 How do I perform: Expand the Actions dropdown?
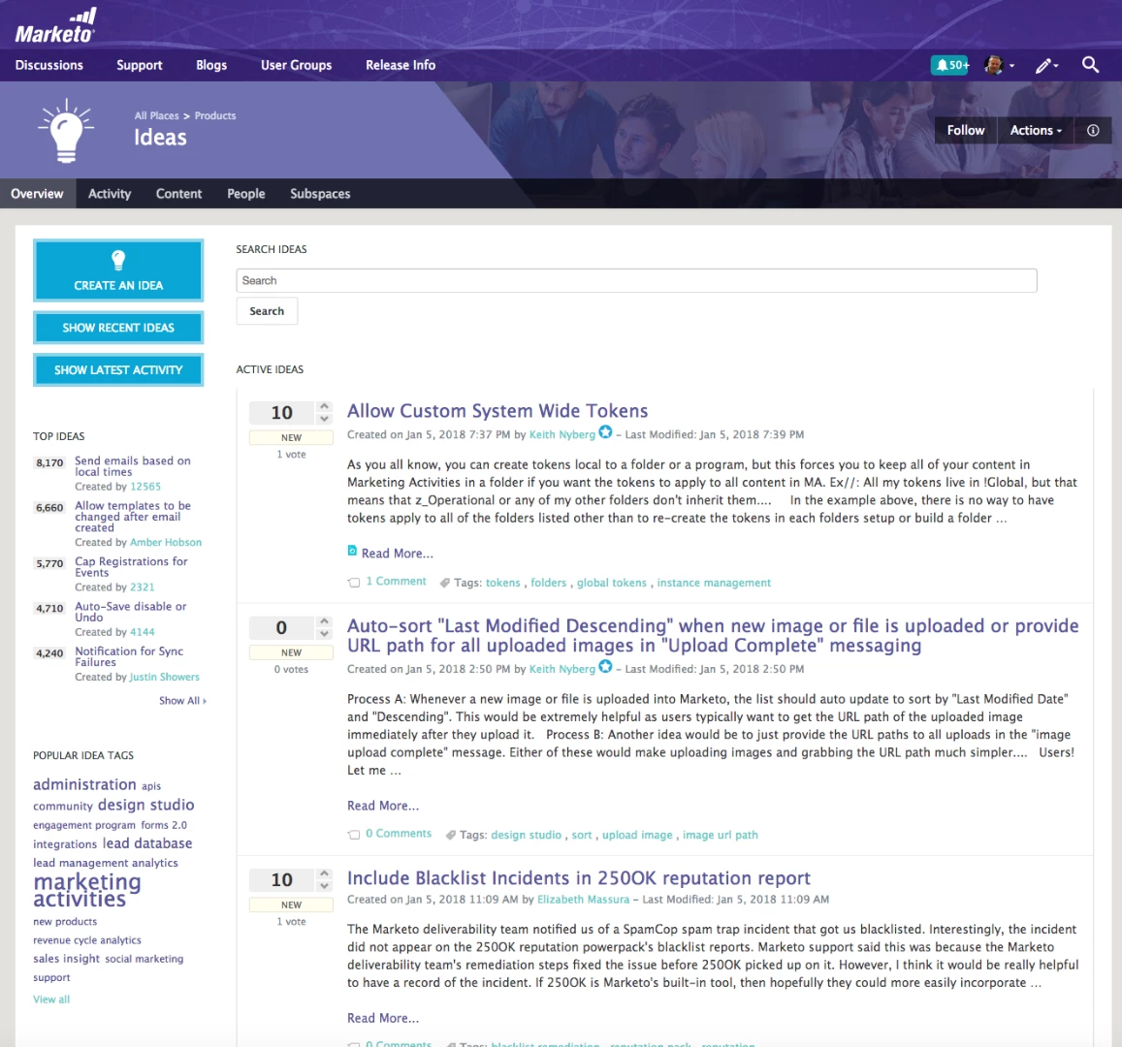click(1036, 130)
